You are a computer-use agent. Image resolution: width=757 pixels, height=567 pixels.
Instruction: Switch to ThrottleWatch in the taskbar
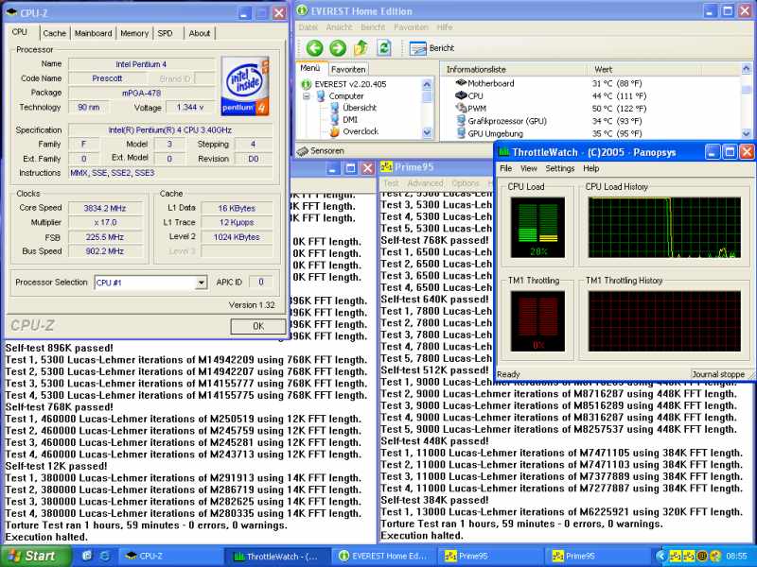point(278,556)
